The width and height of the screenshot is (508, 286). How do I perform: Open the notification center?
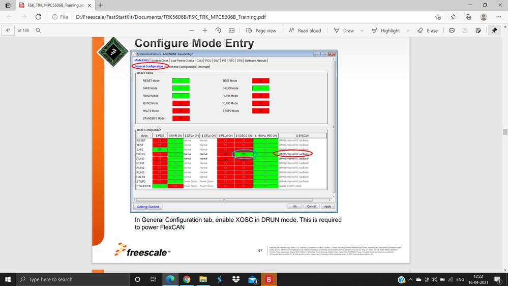[498, 279]
